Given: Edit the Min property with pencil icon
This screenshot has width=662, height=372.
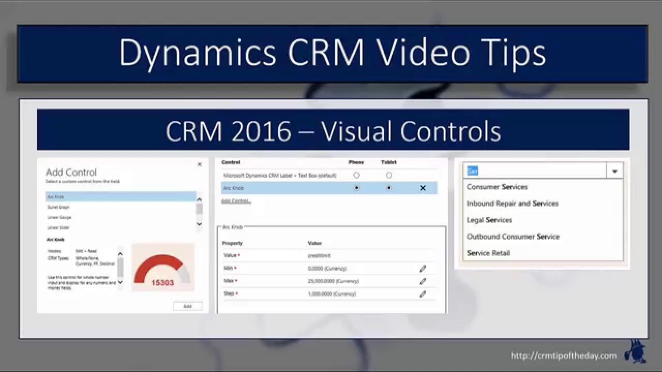Looking at the screenshot, I should pos(423,269).
